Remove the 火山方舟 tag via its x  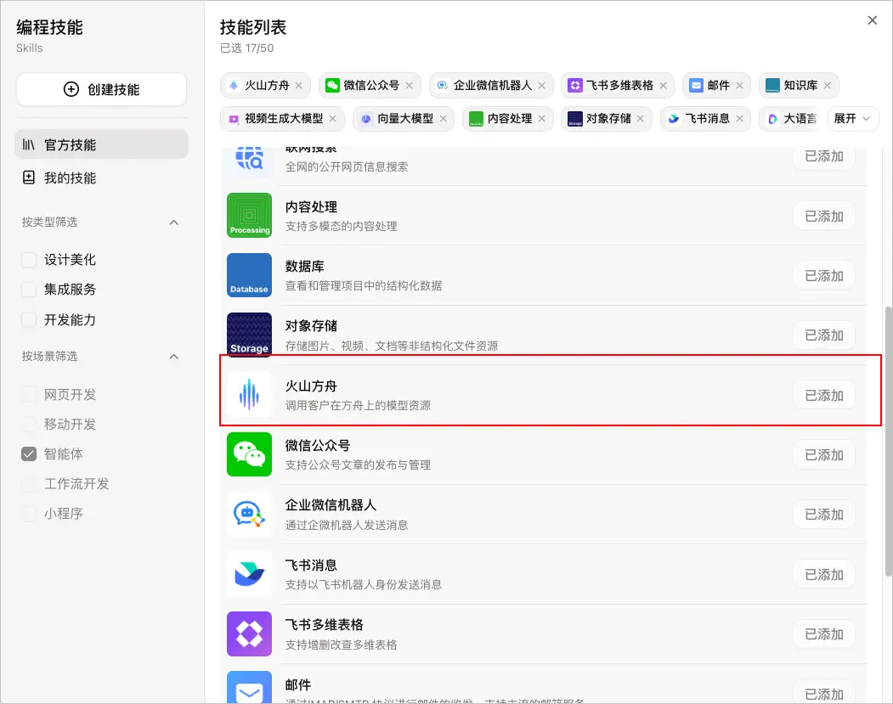[x=298, y=86]
